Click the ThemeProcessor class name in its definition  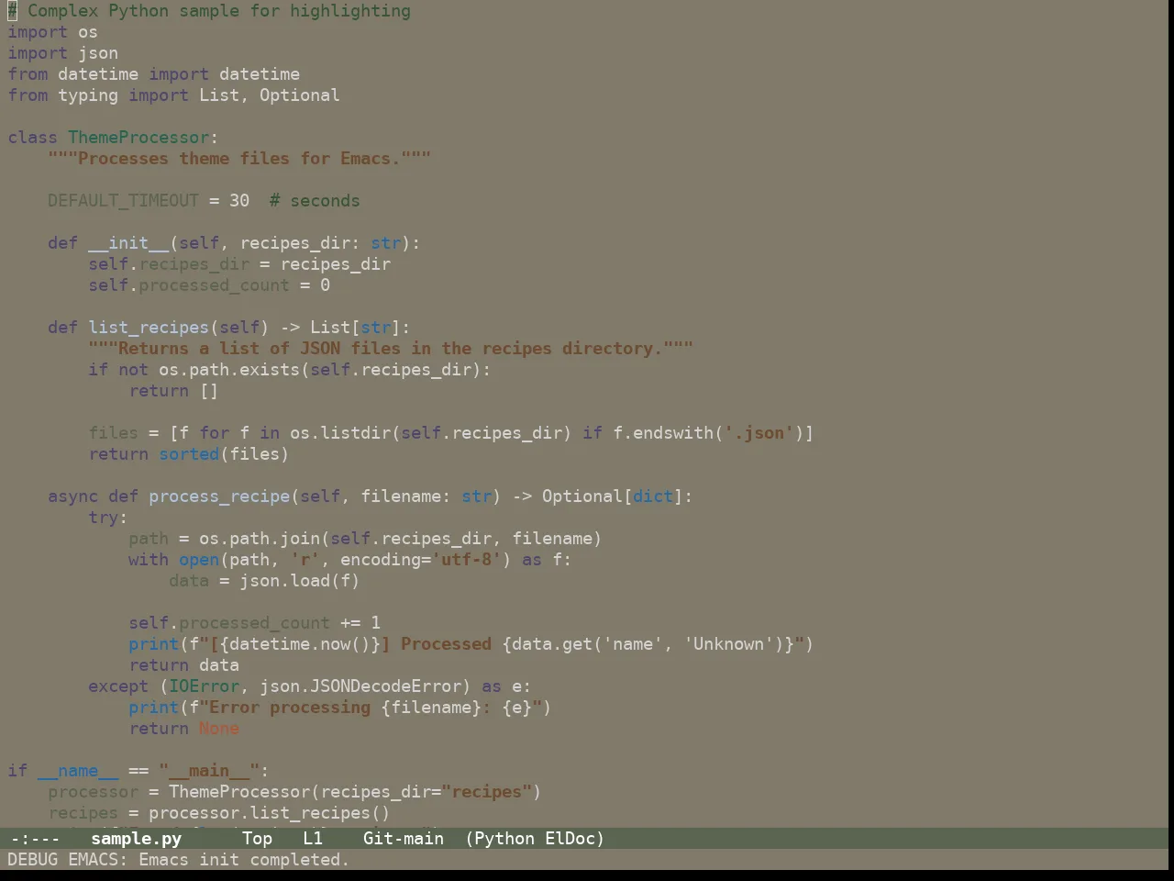pos(138,138)
